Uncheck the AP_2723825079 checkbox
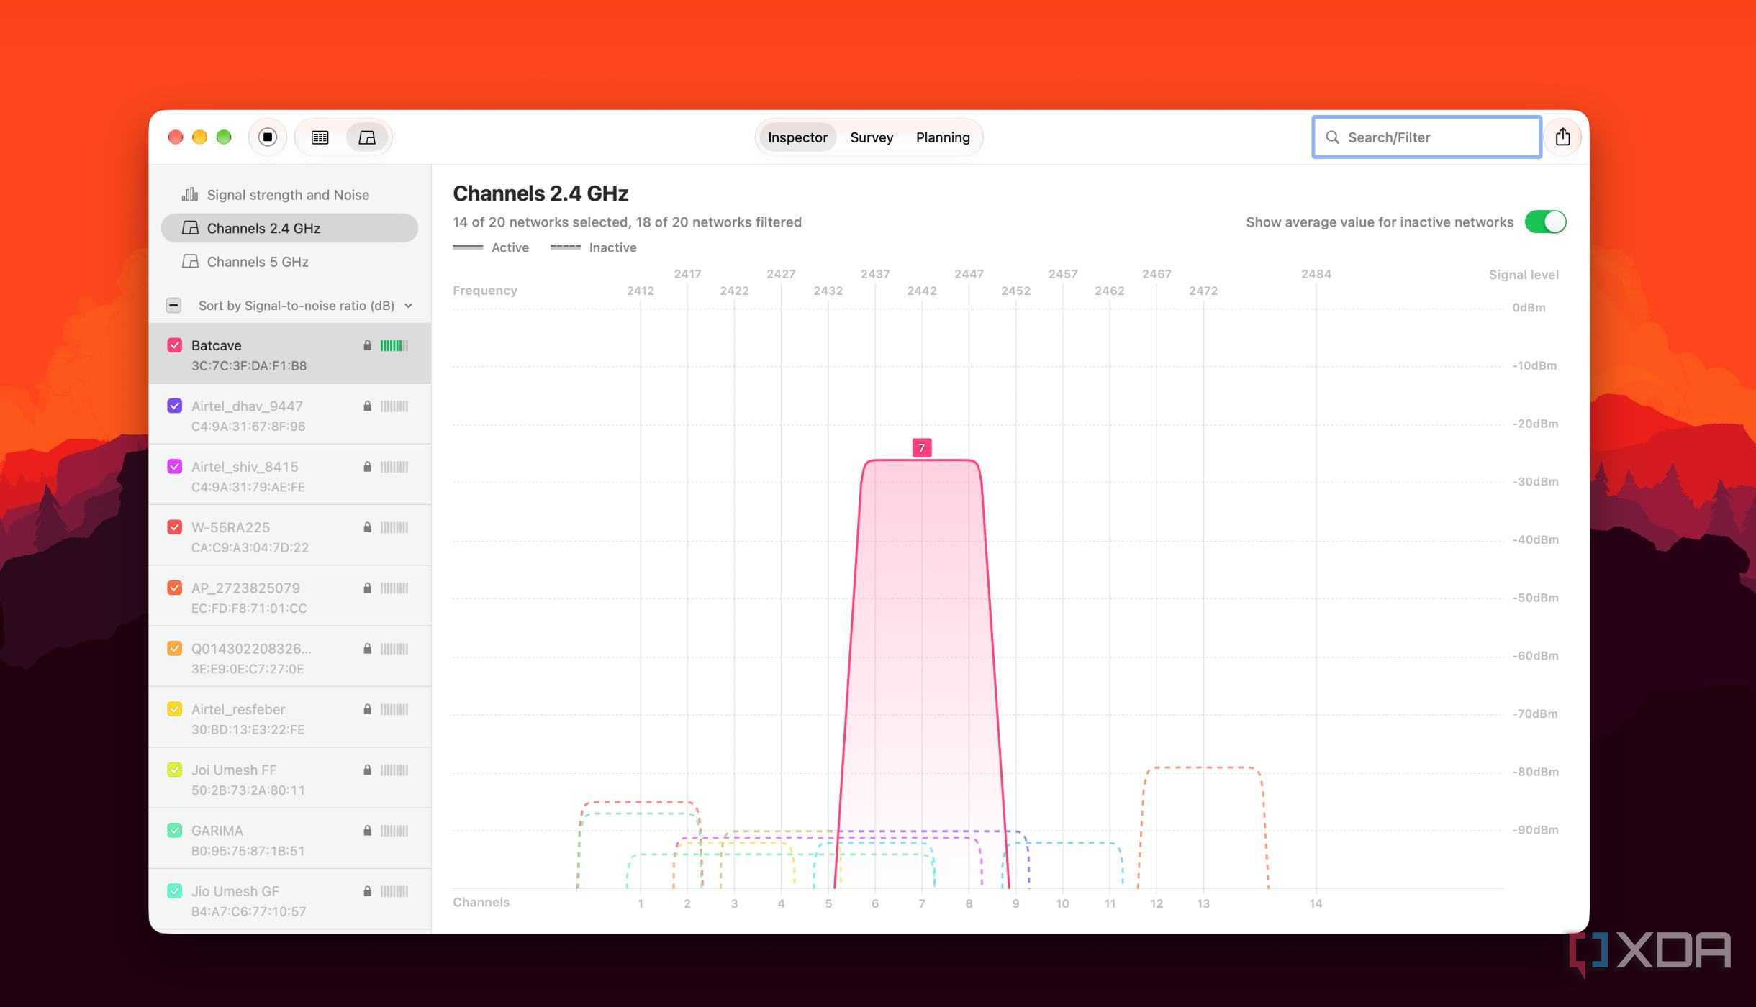The image size is (1756, 1007). click(x=174, y=588)
